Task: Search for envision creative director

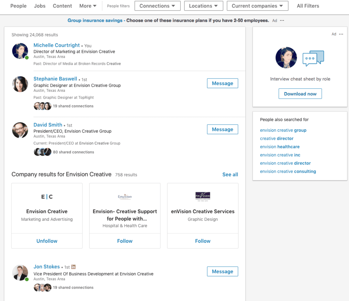Action: [285, 163]
